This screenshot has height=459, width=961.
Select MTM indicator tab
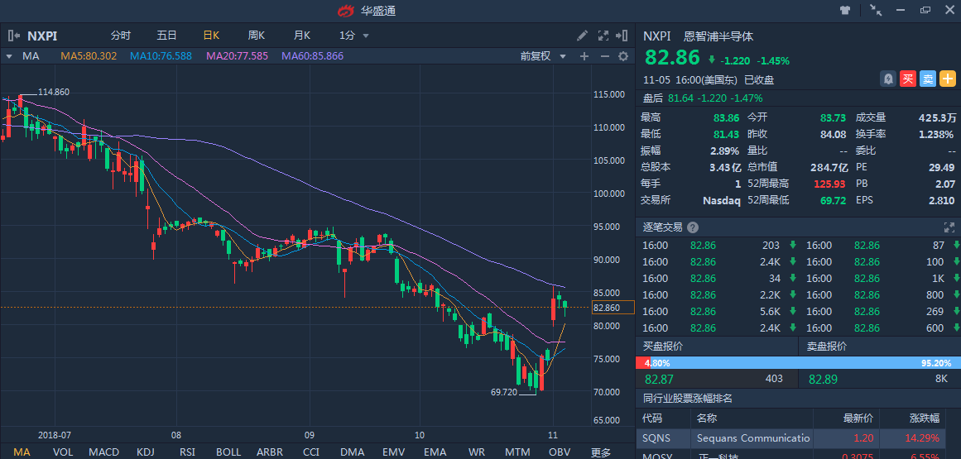pos(518,452)
